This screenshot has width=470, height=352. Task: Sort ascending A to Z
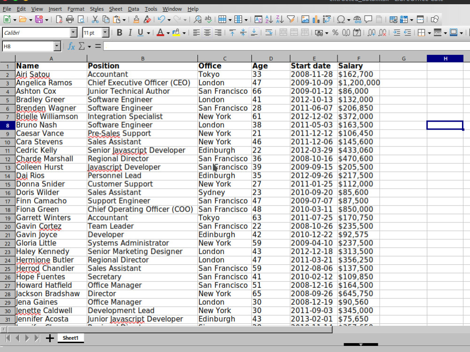pyautogui.click(x=269, y=20)
